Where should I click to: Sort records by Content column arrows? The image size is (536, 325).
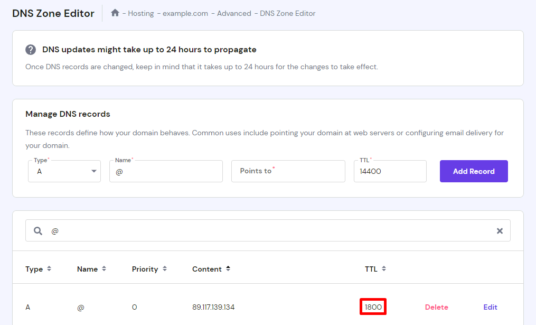click(228, 269)
